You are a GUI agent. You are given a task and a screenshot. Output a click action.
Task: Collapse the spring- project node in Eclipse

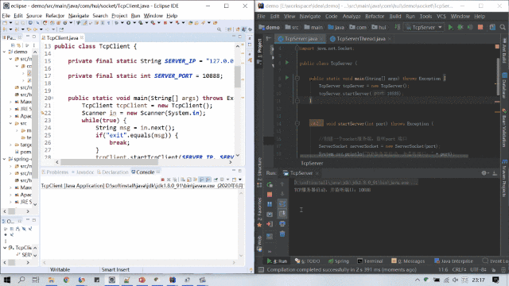click(5, 159)
